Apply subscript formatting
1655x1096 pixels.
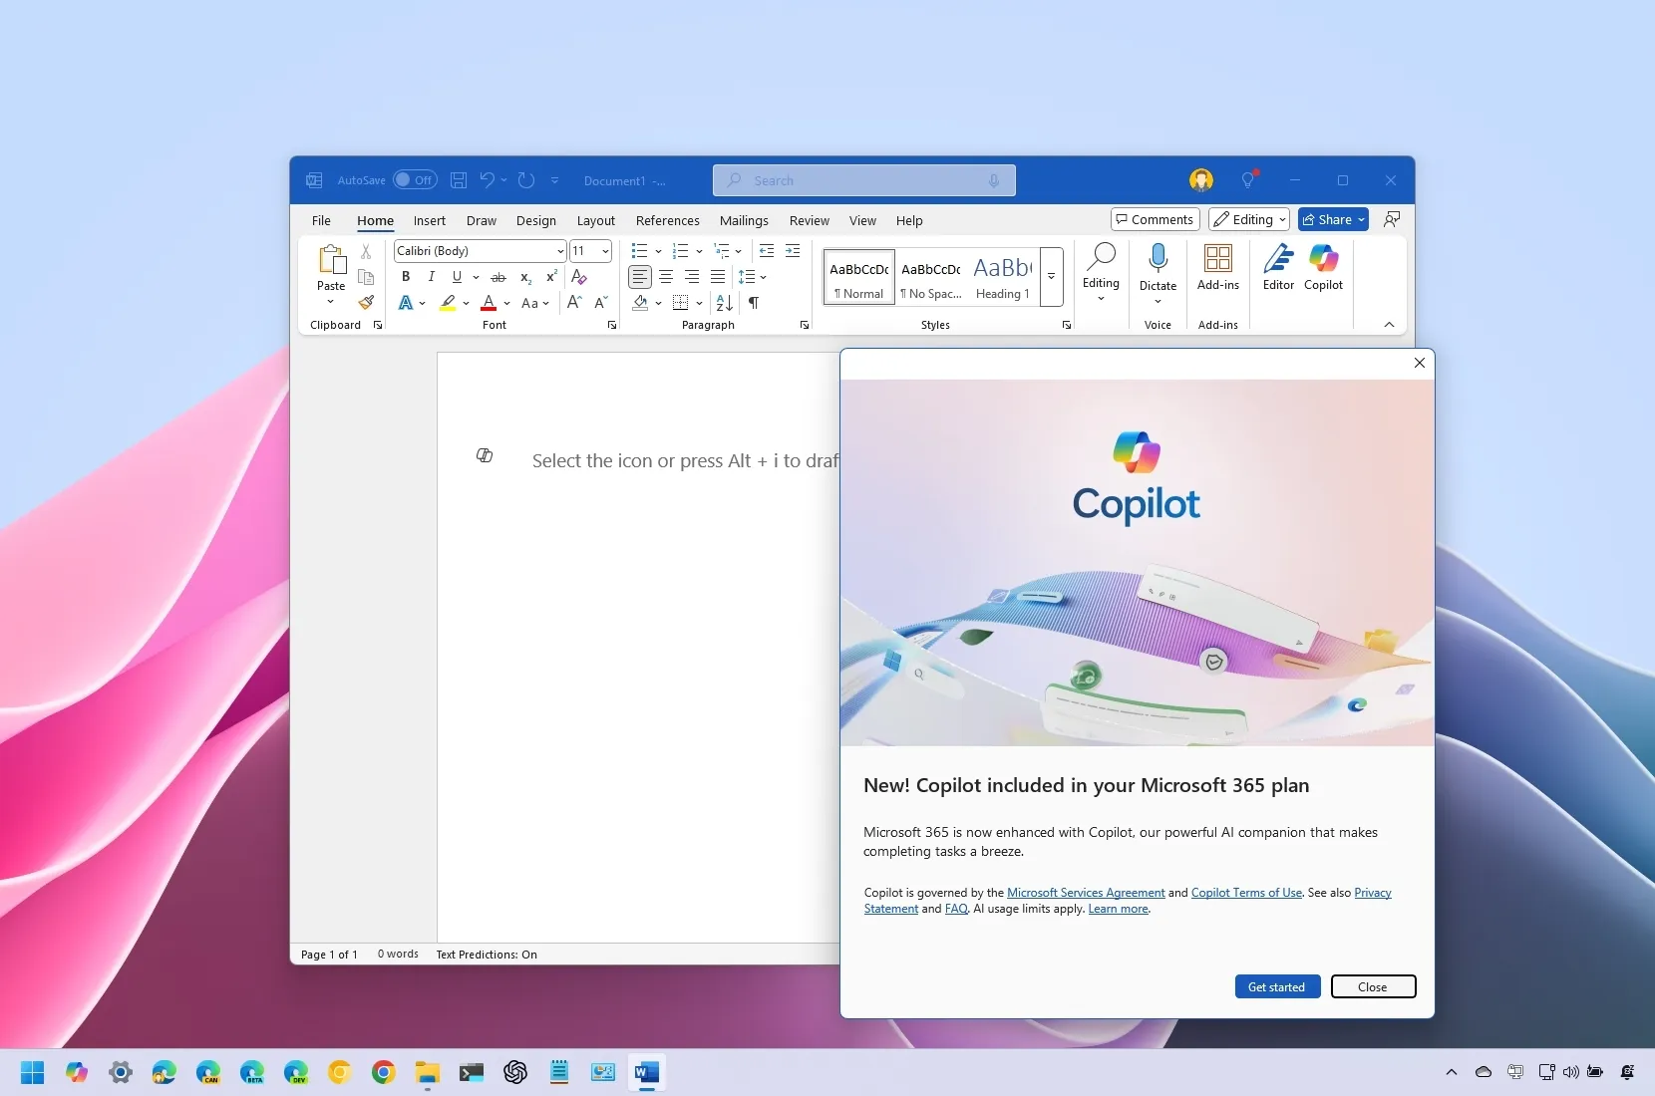525,277
